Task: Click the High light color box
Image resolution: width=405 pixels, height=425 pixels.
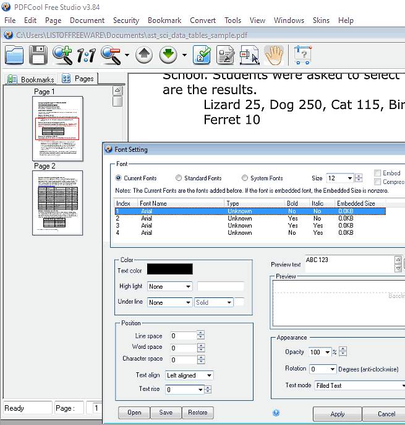Action: tap(221, 286)
